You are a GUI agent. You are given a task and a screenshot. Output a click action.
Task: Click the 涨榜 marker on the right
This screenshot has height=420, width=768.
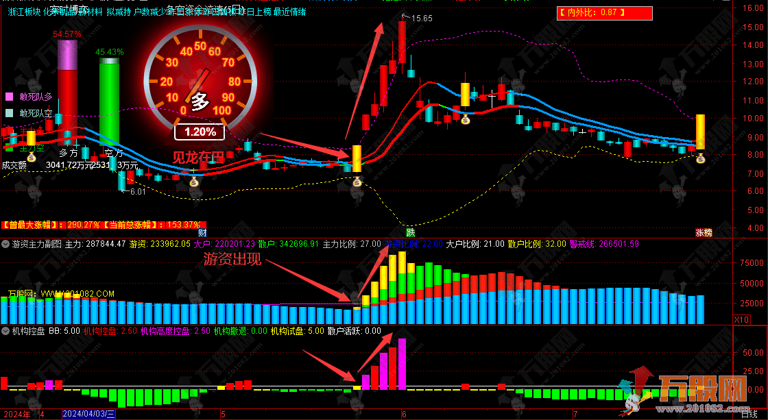pos(704,233)
